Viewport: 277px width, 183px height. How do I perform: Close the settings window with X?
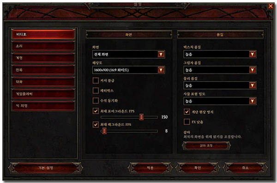coord(271,6)
